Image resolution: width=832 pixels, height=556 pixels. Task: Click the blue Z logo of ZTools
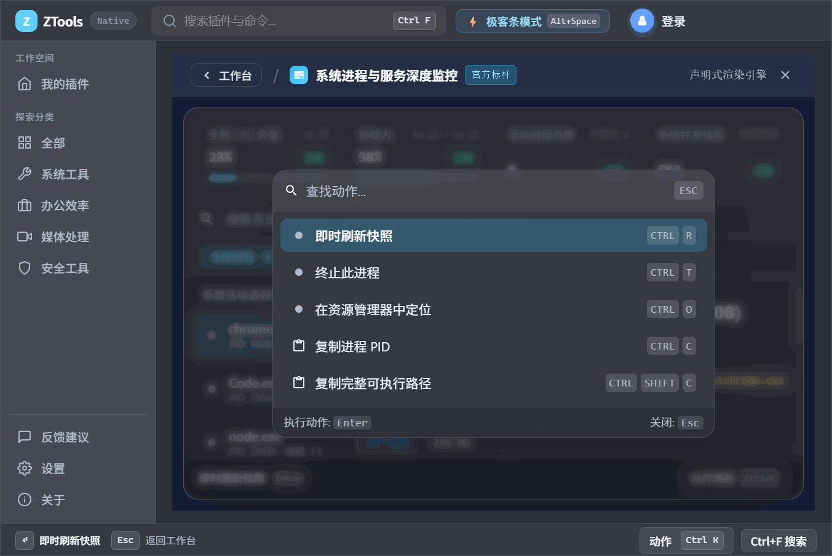coord(26,21)
